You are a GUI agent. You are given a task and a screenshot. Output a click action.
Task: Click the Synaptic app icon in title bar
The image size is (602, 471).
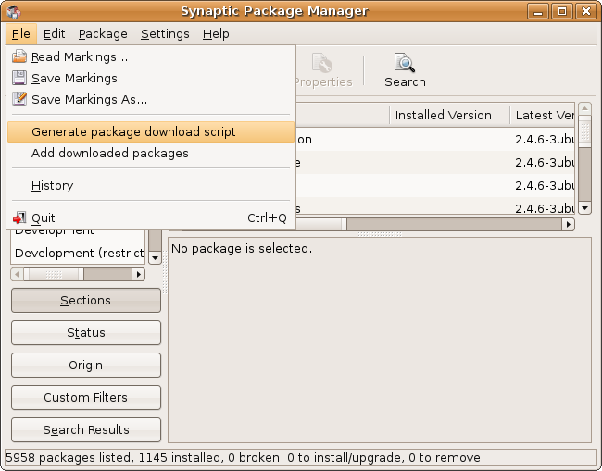click(14, 11)
